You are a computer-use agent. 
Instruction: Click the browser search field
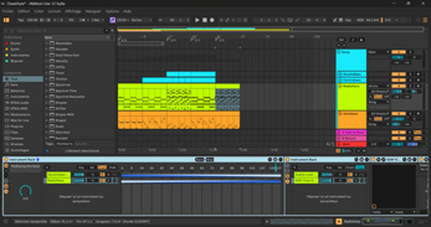click(x=60, y=31)
